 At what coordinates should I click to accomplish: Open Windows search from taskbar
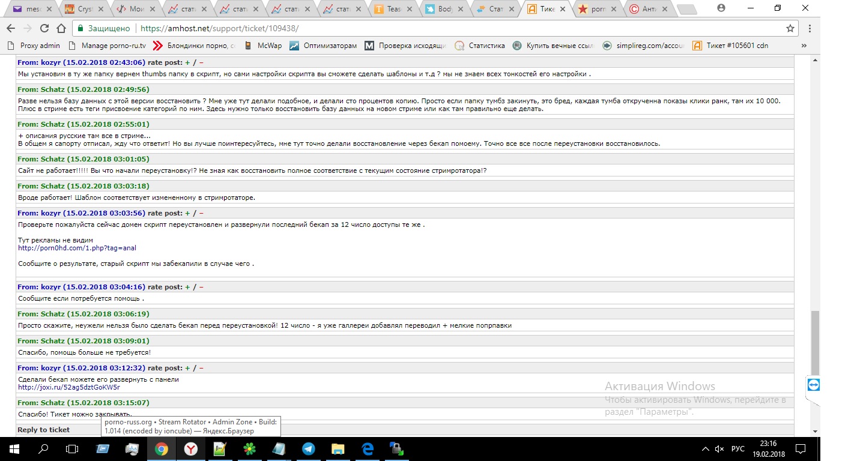point(43,448)
